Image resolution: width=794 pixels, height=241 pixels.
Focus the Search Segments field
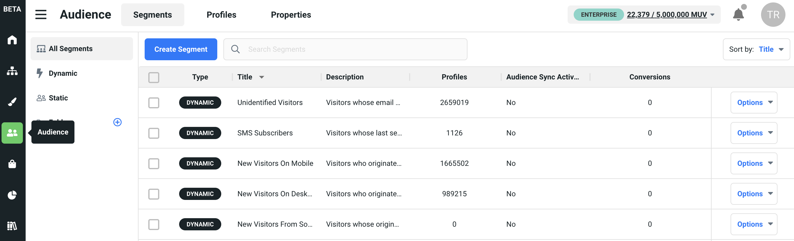[352, 49]
